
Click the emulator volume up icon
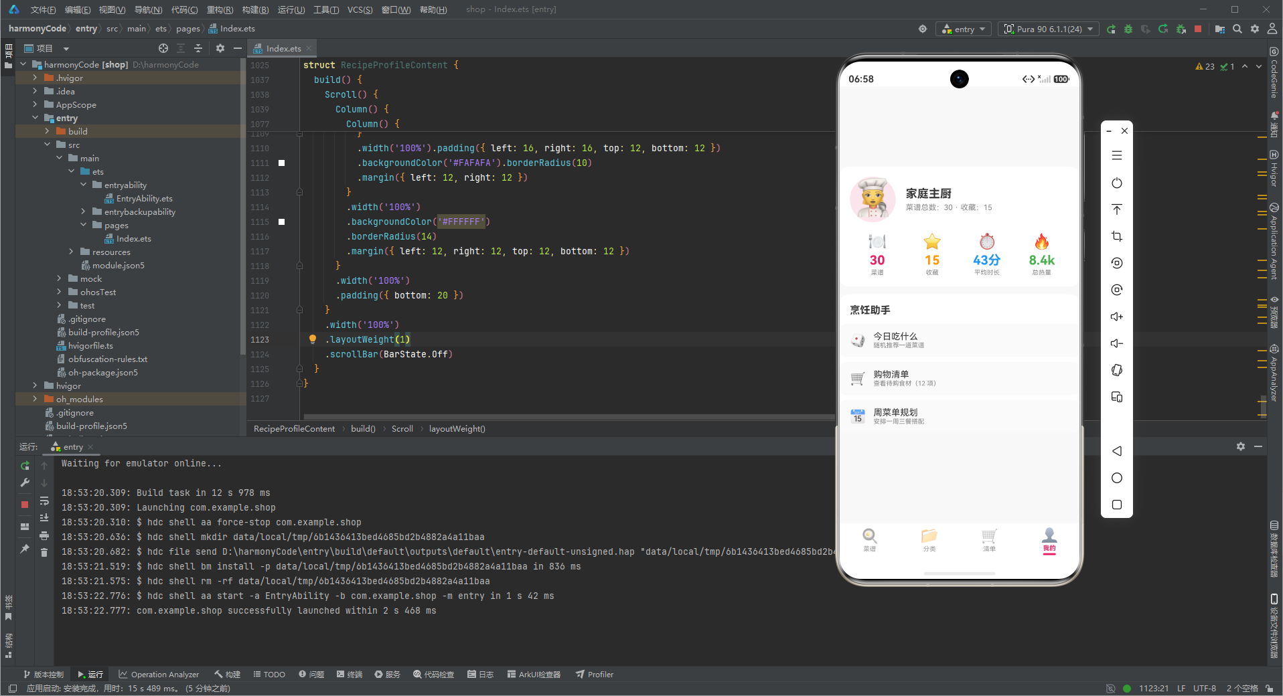(1117, 317)
